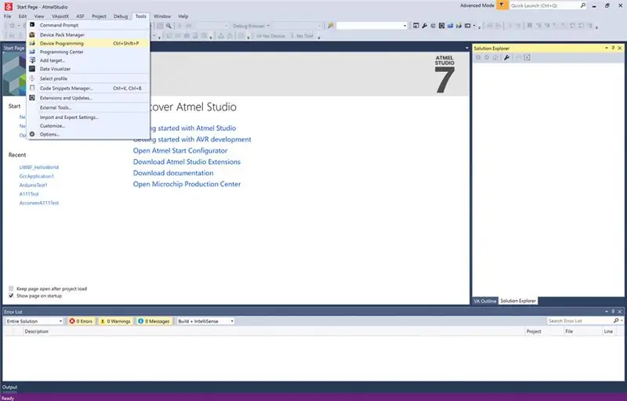Click the window icon right of the find combo box
627x401 pixels.
[x=416, y=26]
